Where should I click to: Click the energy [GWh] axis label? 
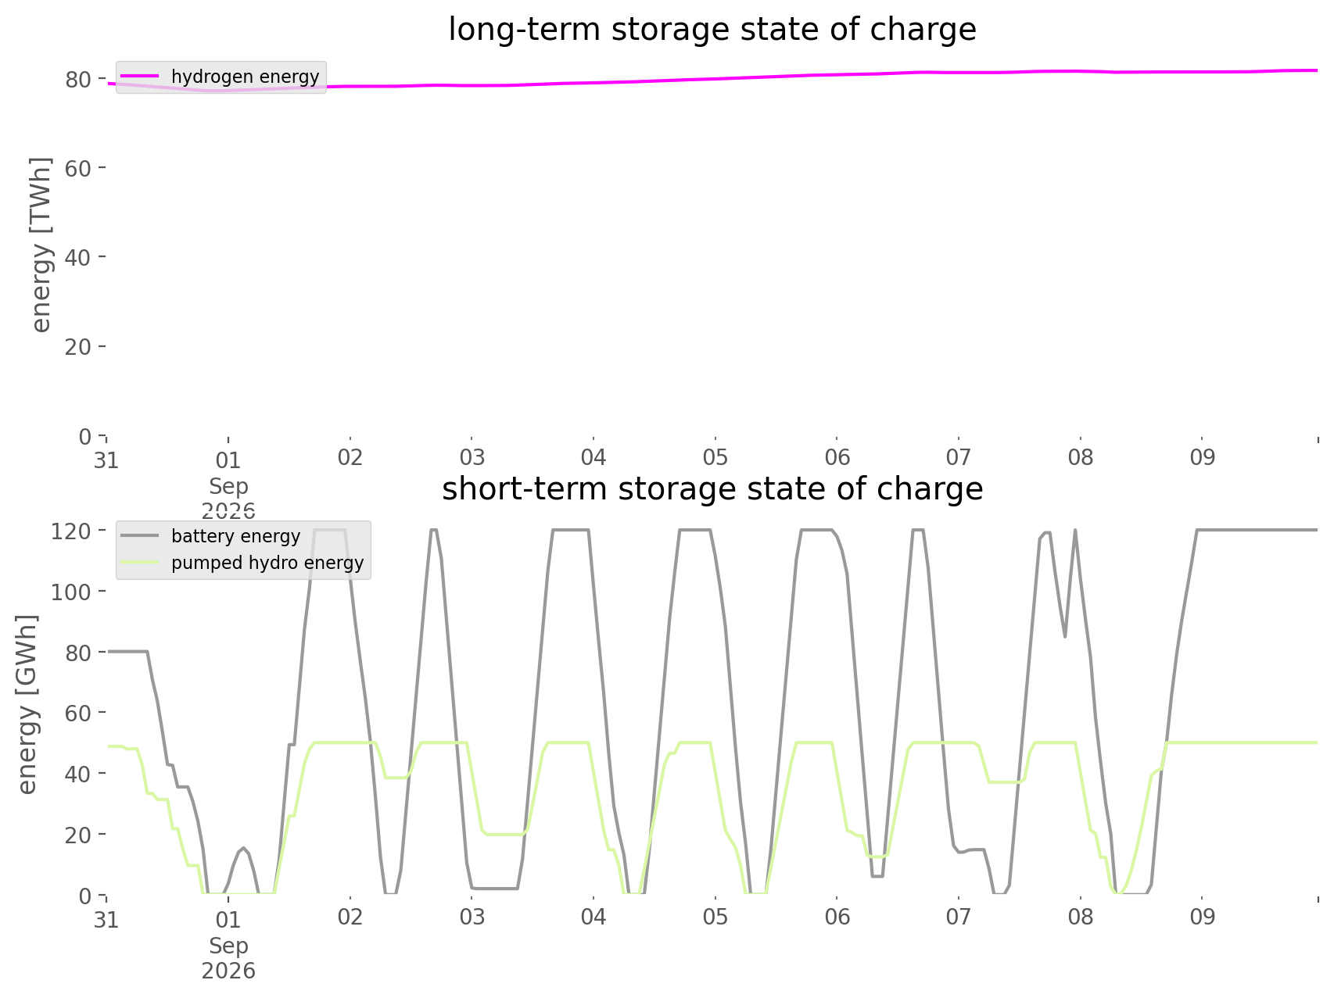(27, 704)
